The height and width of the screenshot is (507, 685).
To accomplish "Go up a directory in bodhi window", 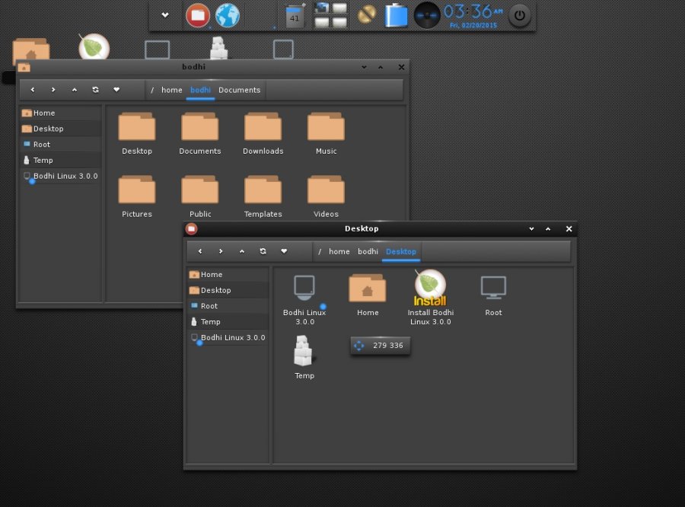I will click(x=75, y=90).
